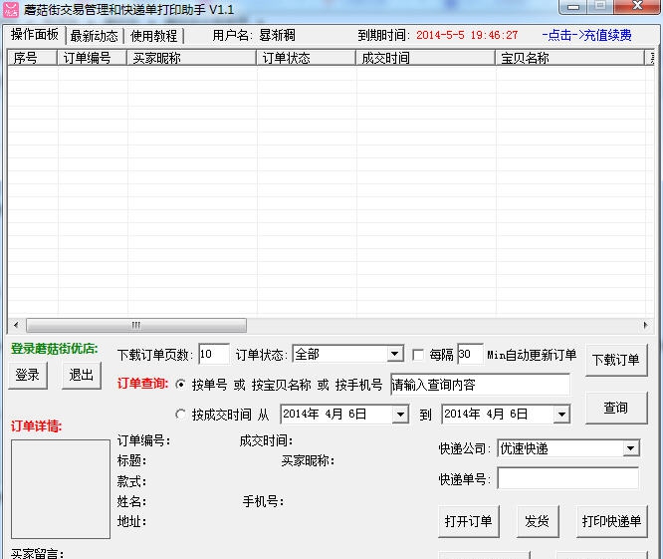Click the 打印快递单 button

(x=612, y=521)
